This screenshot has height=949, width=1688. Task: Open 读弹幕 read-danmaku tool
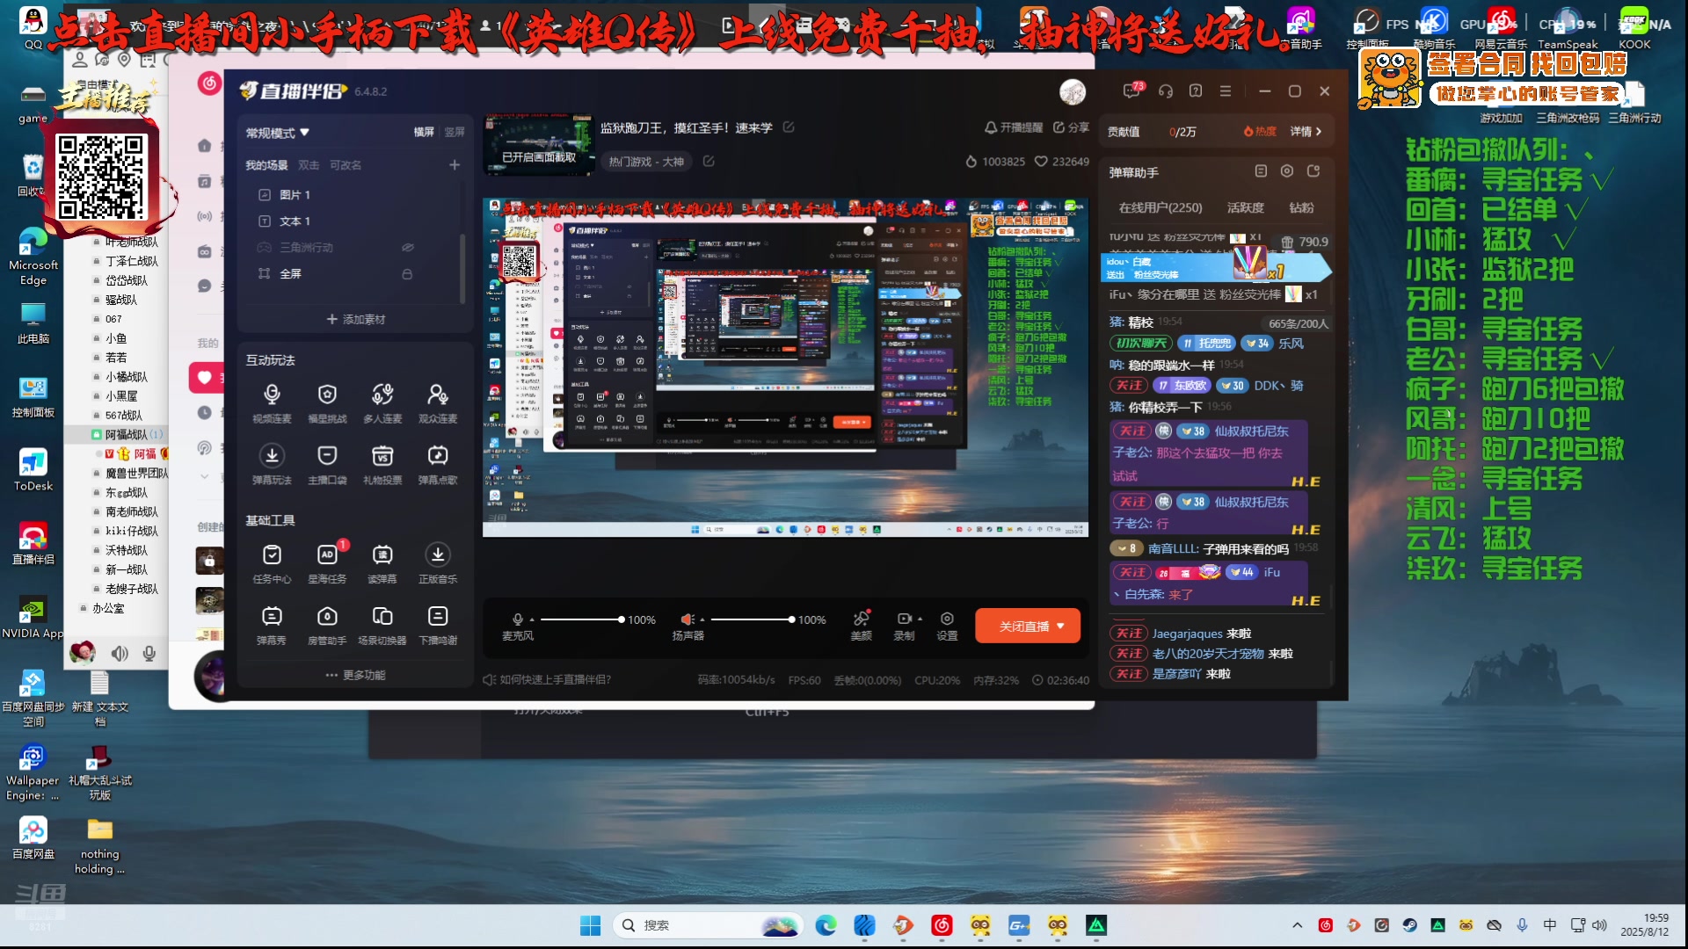coord(382,563)
